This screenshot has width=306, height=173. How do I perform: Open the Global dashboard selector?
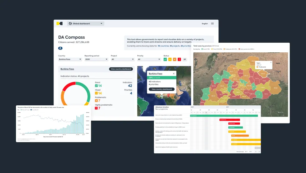click(x=86, y=23)
